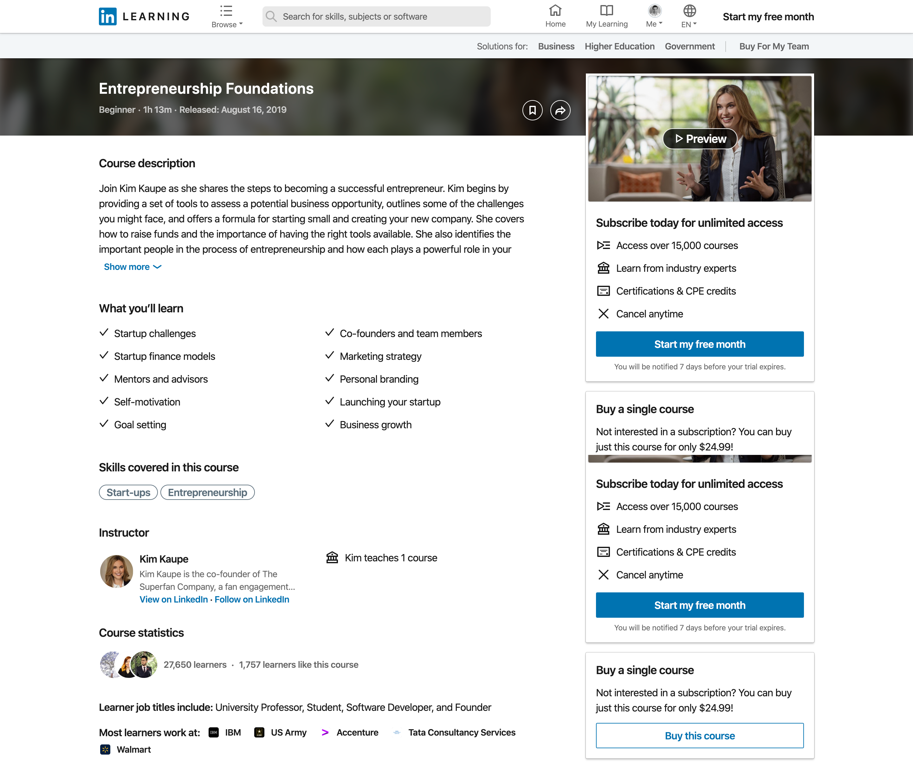
Task: Select the Business solutions tab
Action: point(556,46)
